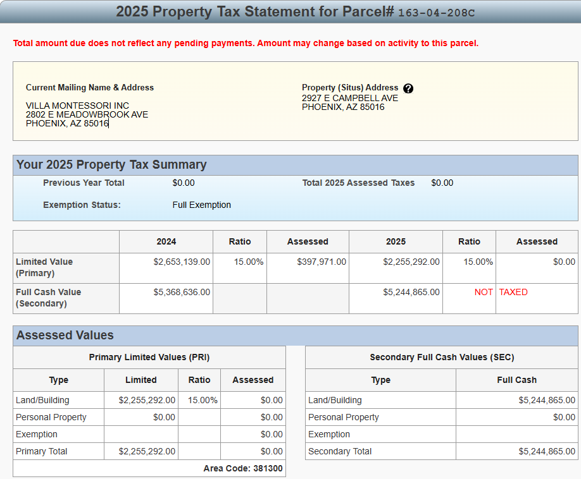Click the parcel number 163-04-208C in the title

pyautogui.click(x=436, y=12)
